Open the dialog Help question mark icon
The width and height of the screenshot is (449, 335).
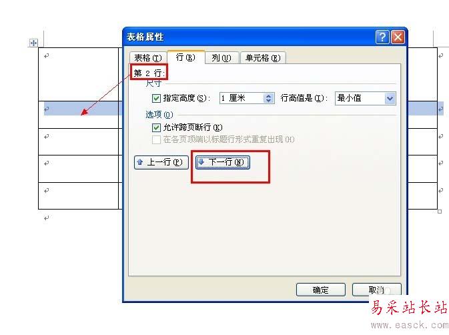[x=382, y=37]
